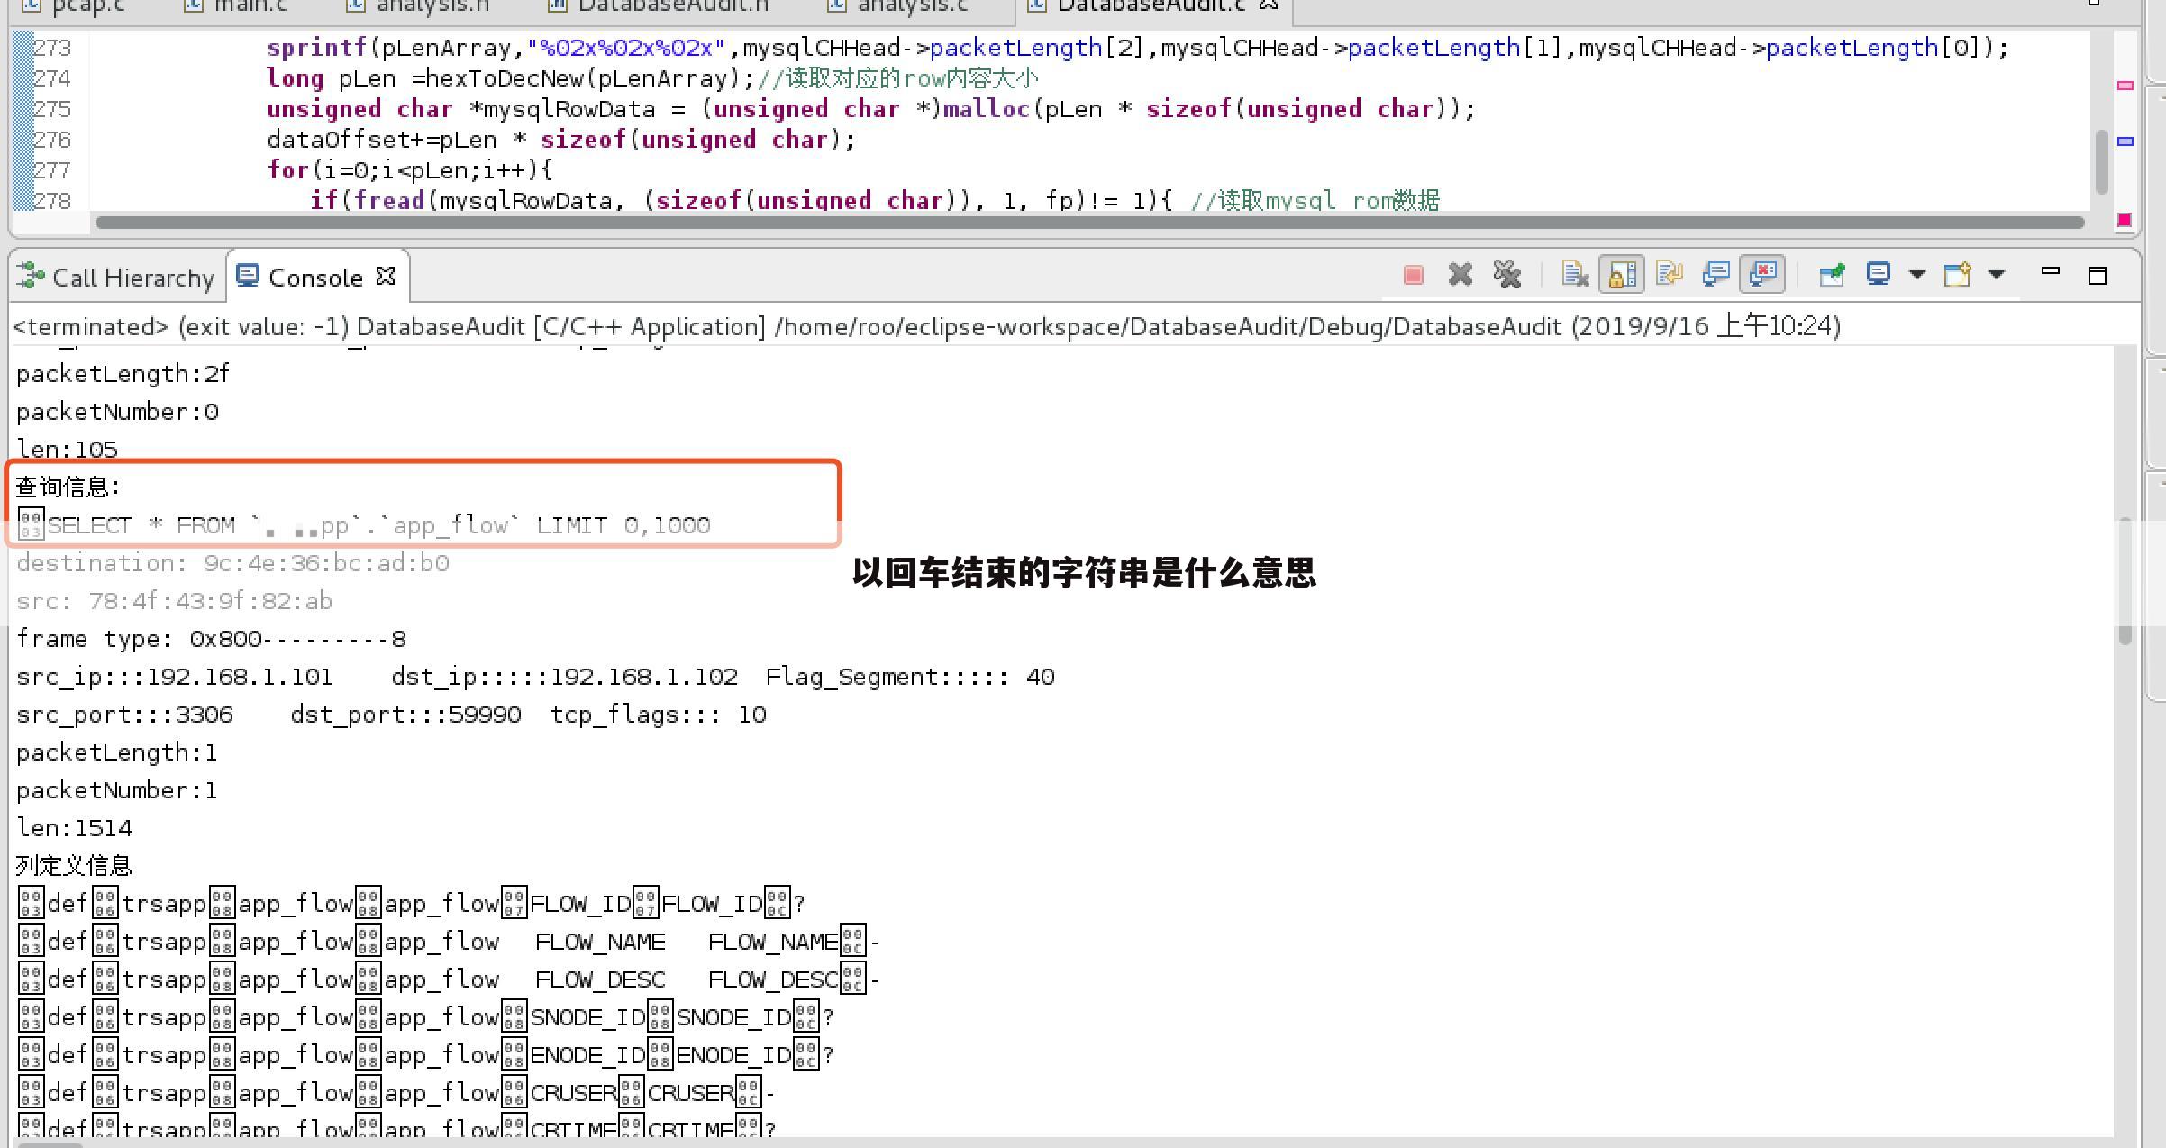Select the Console tab
Image resolution: width=2166 pixels, height=1148 pixels.
point(315,278)
